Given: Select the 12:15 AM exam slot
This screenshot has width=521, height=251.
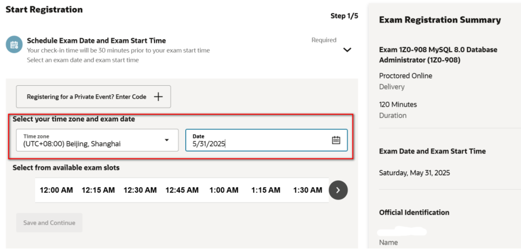Looking at the screenshot, I should coord(98,190).
